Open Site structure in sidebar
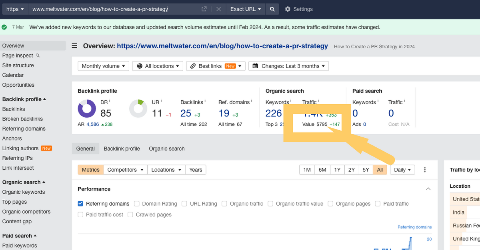The image size is (480, 250). [18, 65]
